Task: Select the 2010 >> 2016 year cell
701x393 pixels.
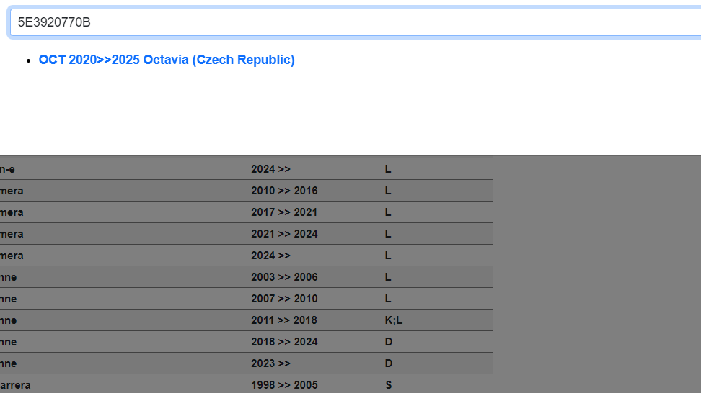Action: (284, 191)
